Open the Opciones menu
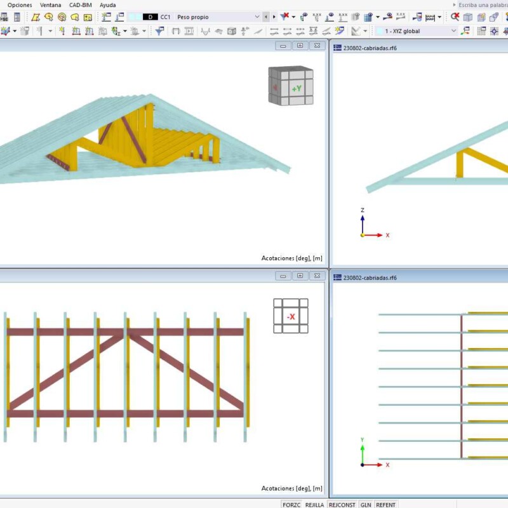The image size is (508, 508). point(20,5)
